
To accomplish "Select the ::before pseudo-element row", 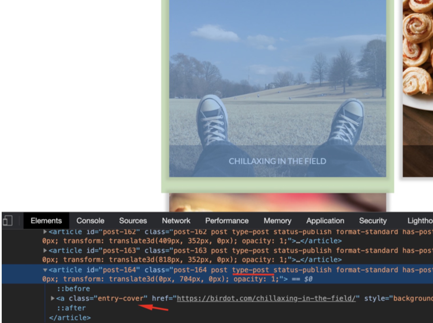I will coord(73,288).
